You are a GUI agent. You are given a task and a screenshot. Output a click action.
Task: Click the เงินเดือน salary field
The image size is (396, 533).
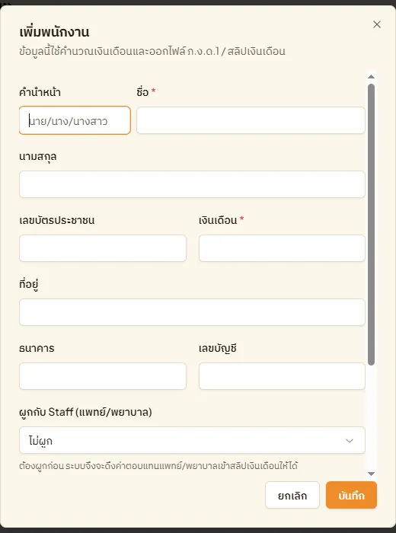point(282,248)
